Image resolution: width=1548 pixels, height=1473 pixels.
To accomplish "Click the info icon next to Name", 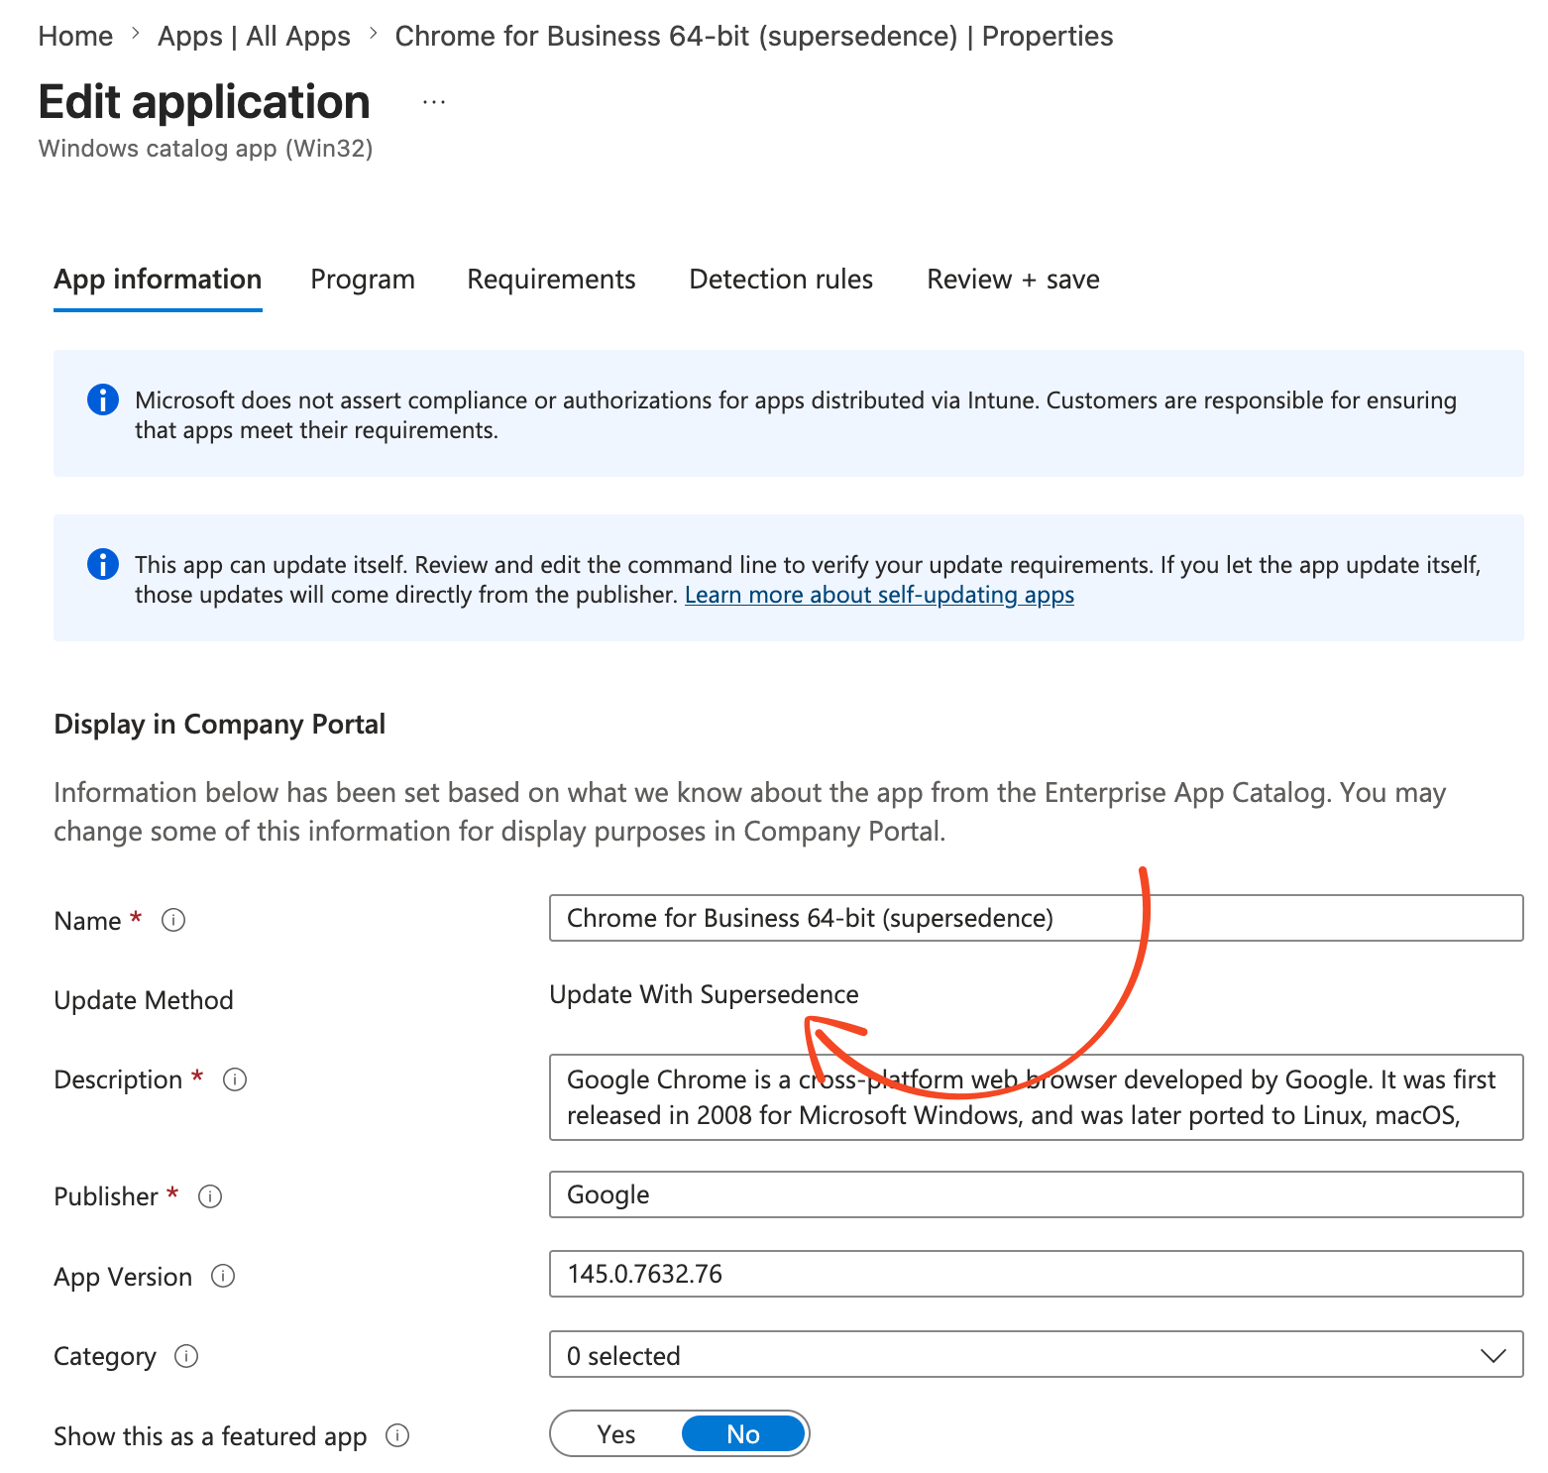I will tap(173, 920).
